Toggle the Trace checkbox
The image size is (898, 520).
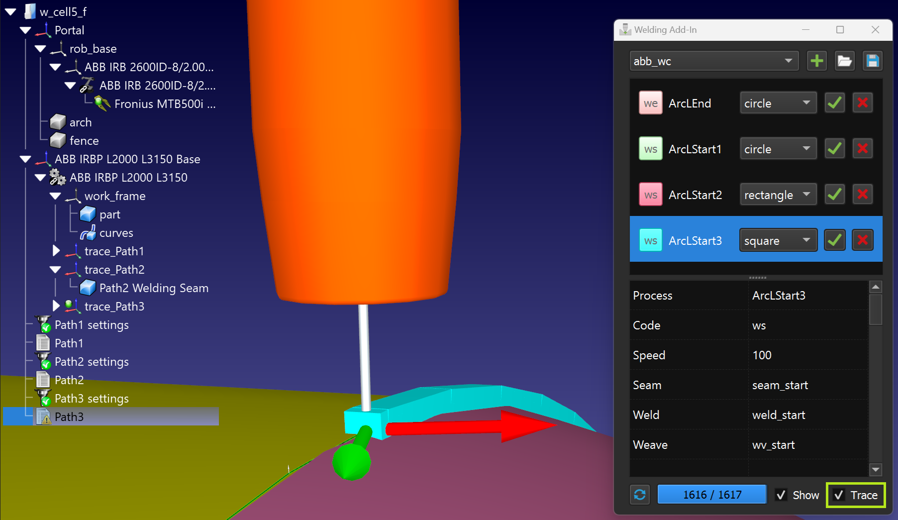click(x=839, y=495)
